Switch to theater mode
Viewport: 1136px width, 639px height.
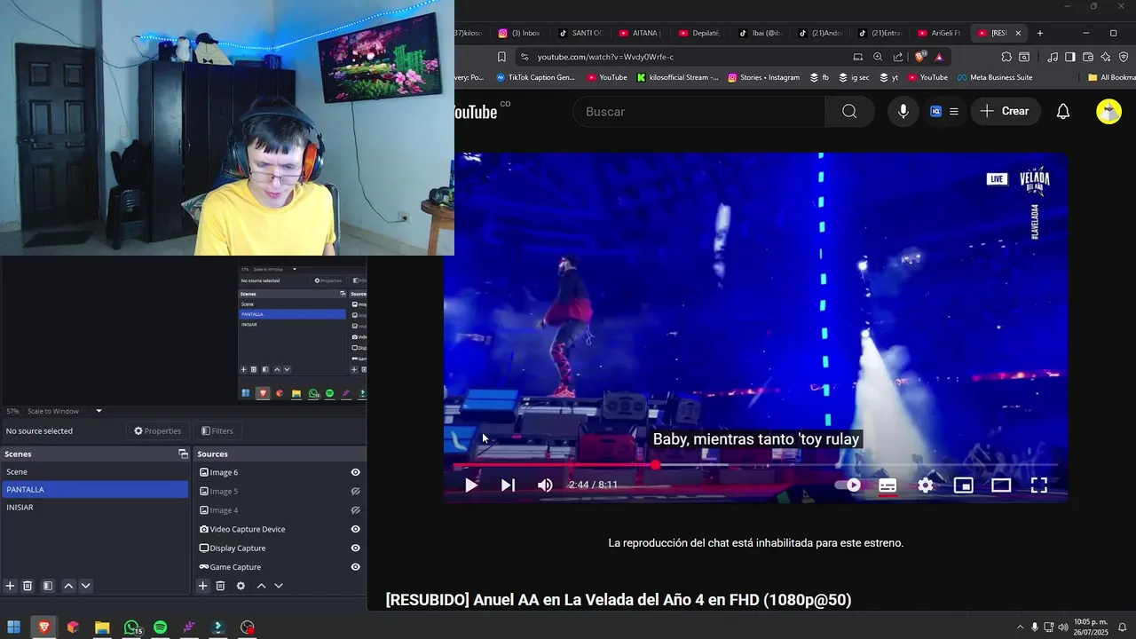click(x=1001, y=485)
